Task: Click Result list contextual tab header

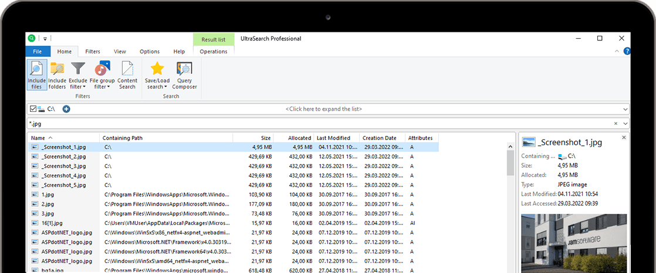Action: pyautogui.click(x=214, y=40)
